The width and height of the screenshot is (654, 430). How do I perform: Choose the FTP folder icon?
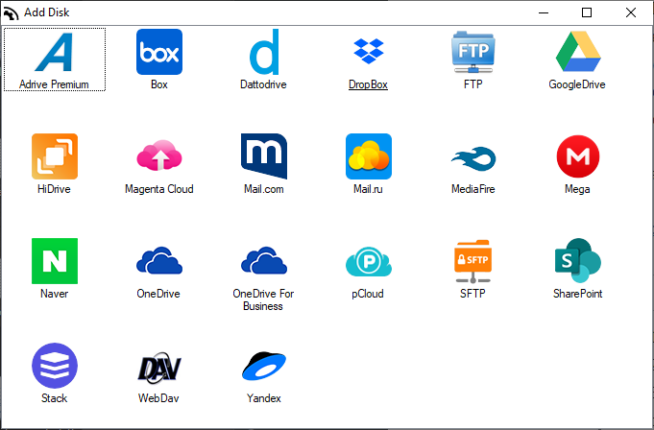click(473, 52)
